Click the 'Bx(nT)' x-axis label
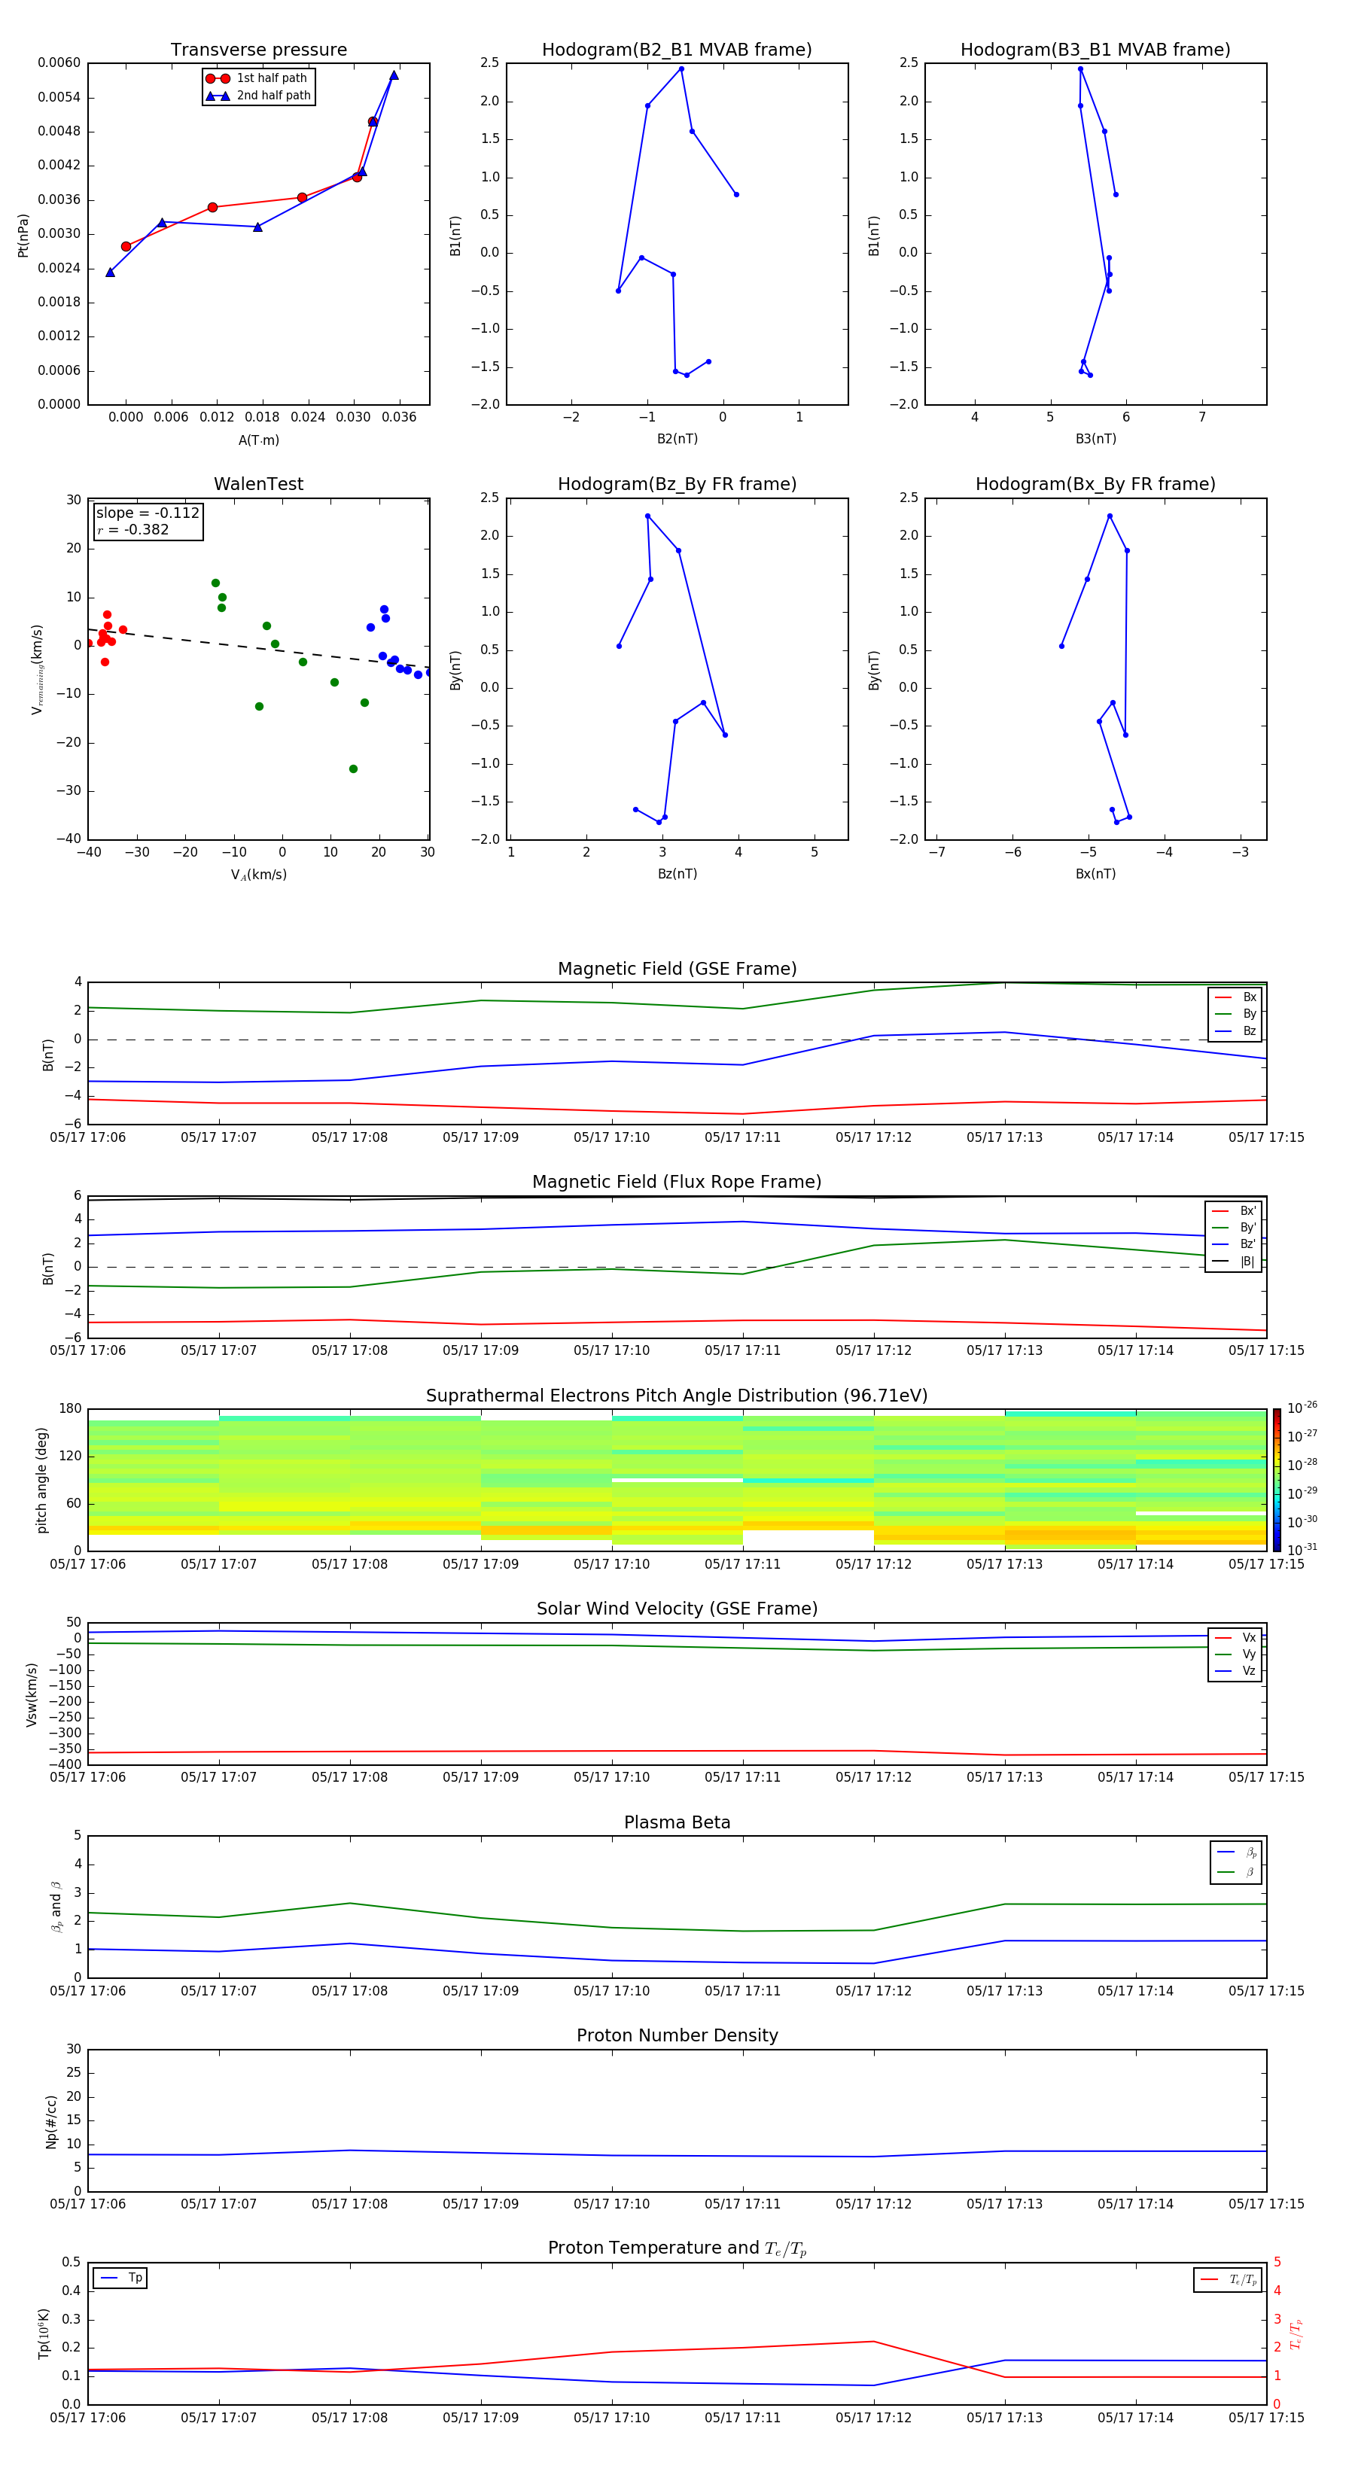 point(1095,874)
